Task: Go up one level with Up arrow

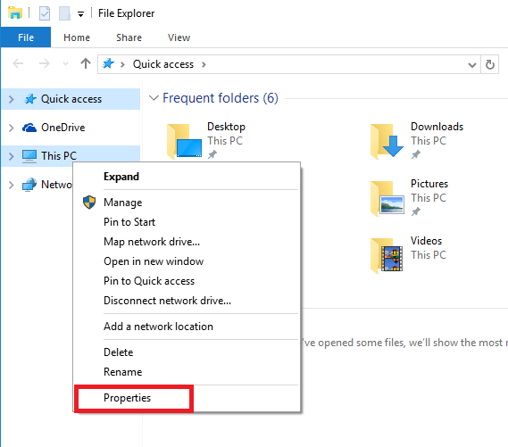Action: (86, 63)
